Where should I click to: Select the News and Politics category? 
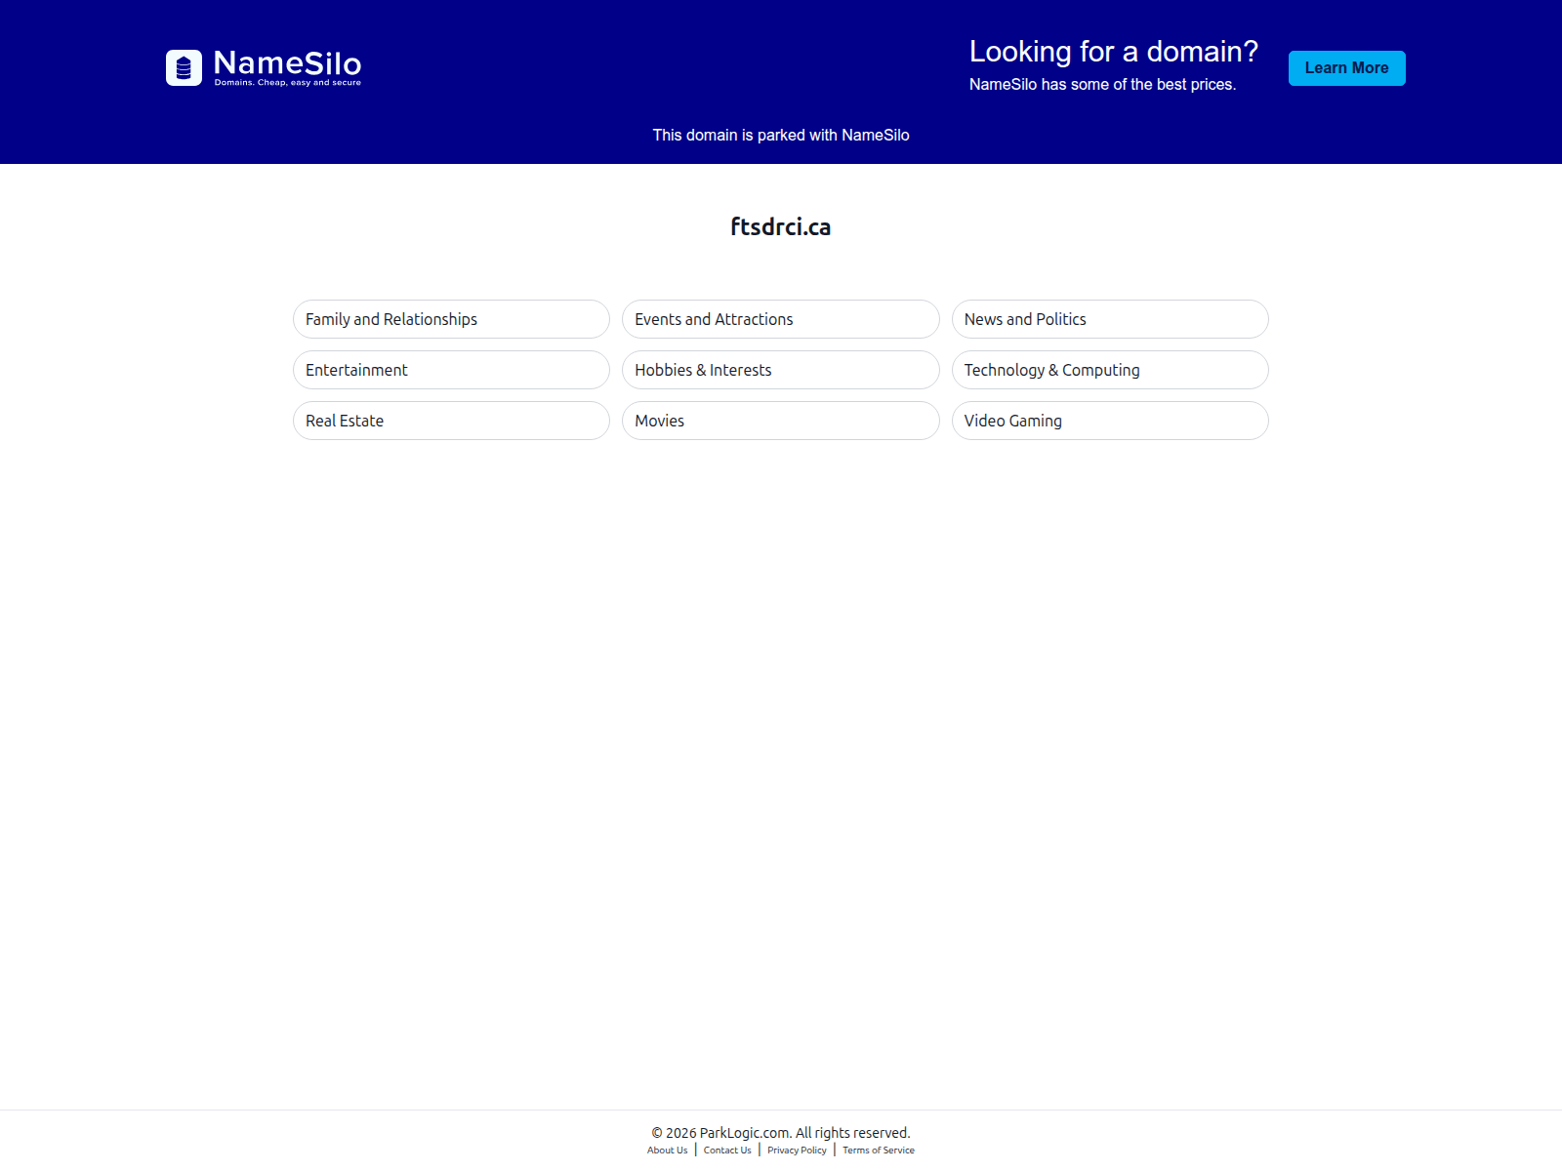click(1110, 319)
